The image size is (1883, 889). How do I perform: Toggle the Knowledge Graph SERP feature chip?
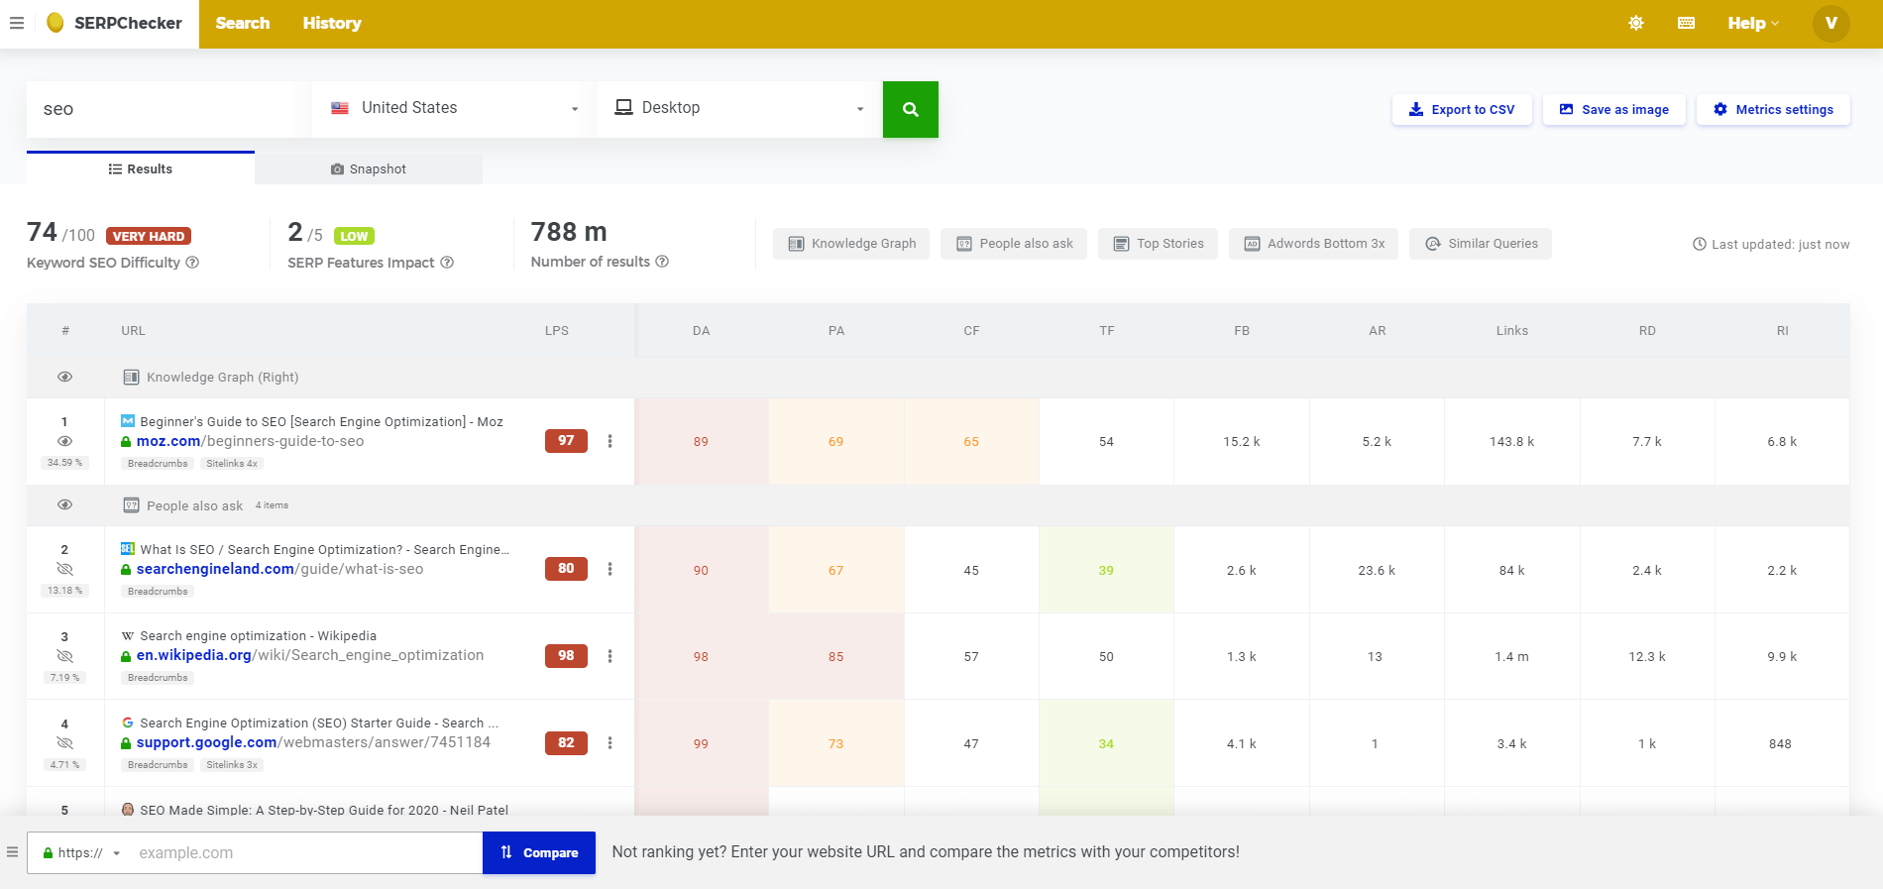point(851,244)
